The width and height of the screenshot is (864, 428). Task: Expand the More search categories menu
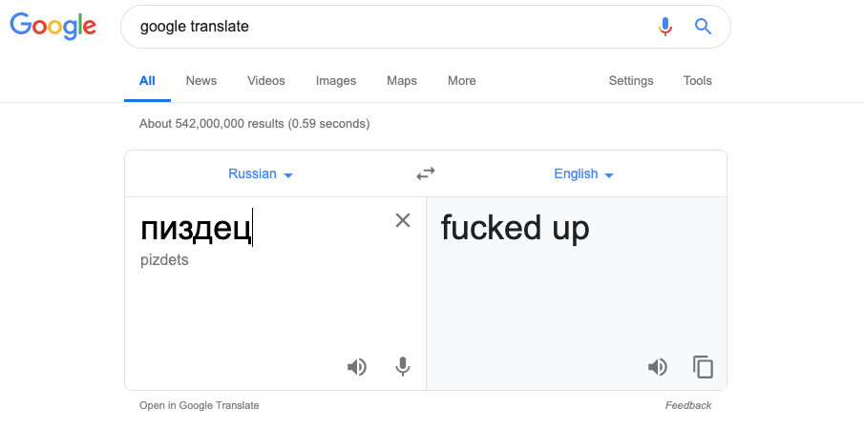tap(461, 81)
